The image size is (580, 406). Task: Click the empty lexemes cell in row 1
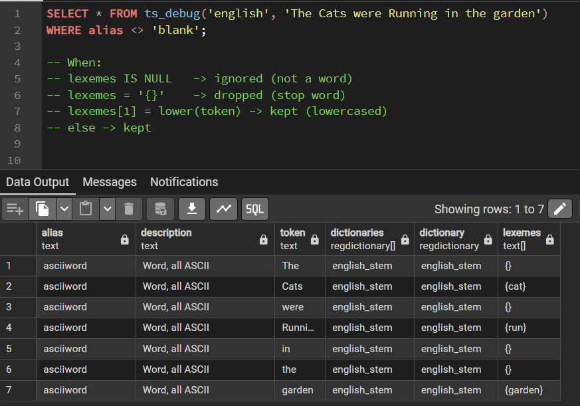529,266
